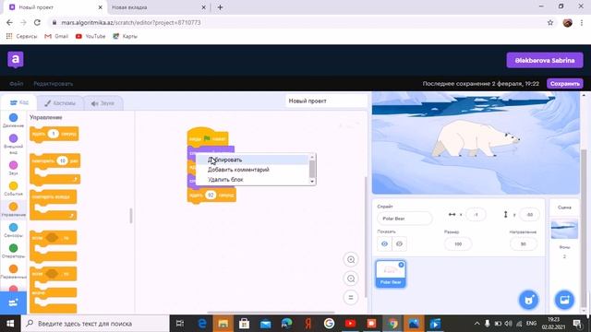Select the Polar Bear sprite thumbnail
This screenshot has width=591, height=332.
pos(391,274)
